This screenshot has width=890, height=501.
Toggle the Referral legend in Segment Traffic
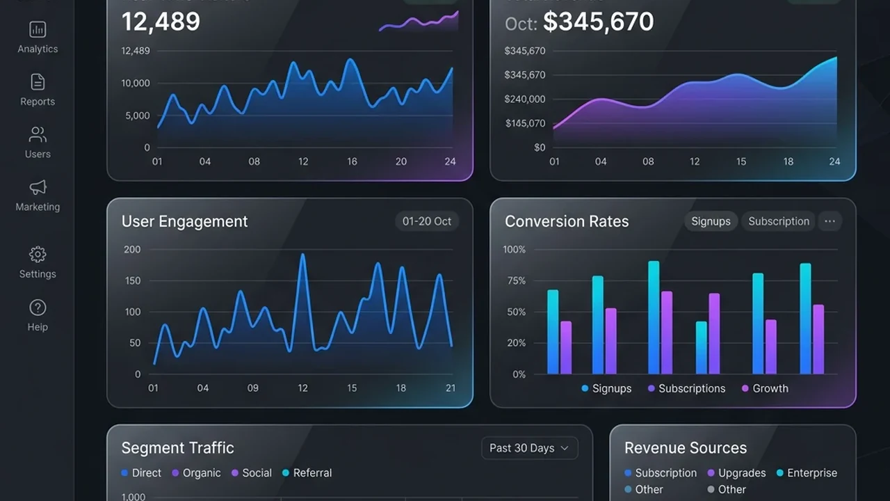[x=307, y=473]
